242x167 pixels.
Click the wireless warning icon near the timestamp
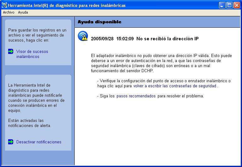[83, 36]
